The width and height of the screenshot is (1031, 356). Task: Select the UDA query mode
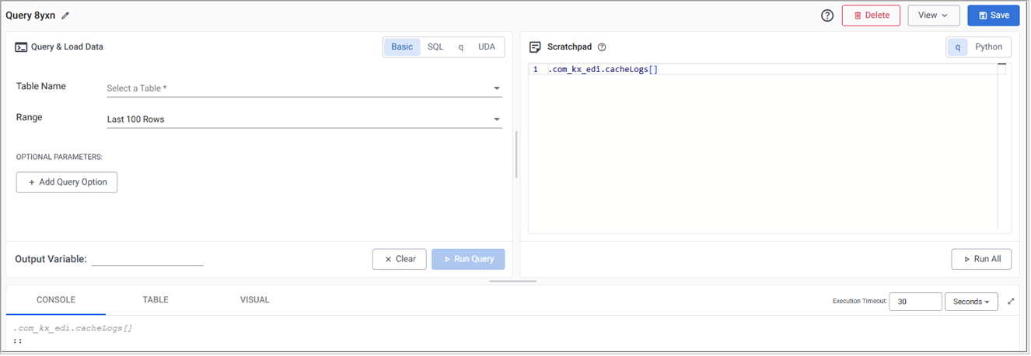[486, 47]
